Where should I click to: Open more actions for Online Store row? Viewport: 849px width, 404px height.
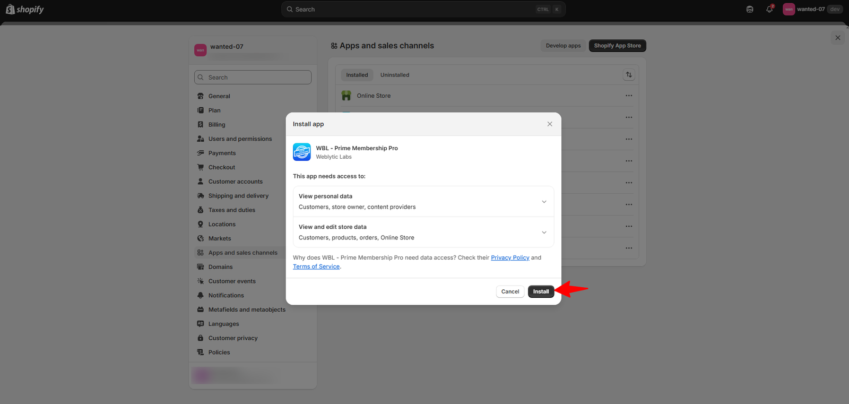pyautogui.click(x=629, y=96)
